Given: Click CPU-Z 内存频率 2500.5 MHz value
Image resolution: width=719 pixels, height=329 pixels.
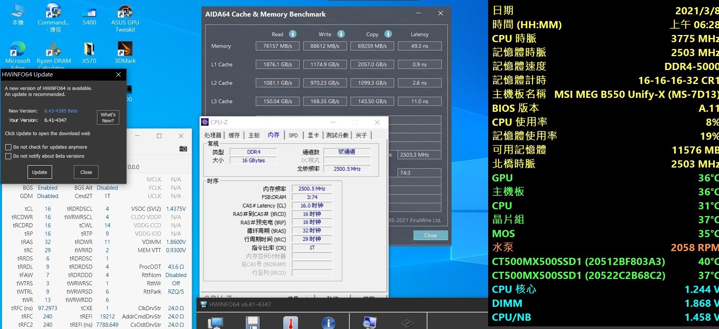Looking at the screenshot, I should click(x=312, y=189).
